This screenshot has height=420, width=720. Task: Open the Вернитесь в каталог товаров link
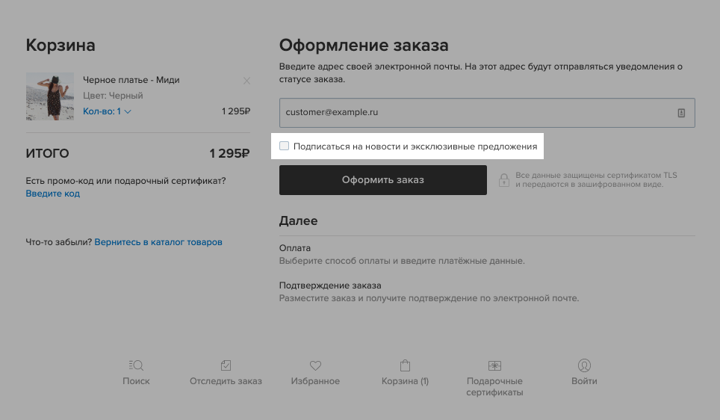coord(158,242)
